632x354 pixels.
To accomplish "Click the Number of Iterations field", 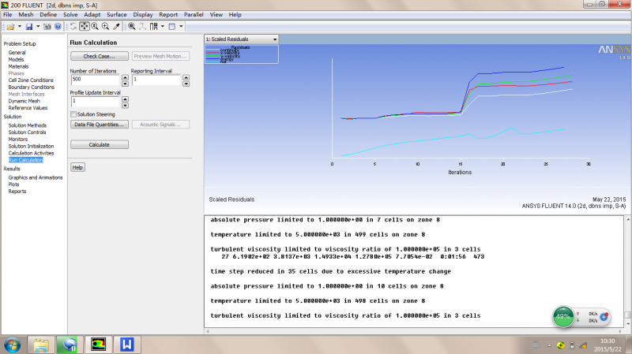I will [95, 80].
